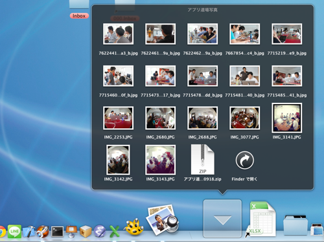
Task: Open Terminal from the Dock
Action: (x=57, y=232)
